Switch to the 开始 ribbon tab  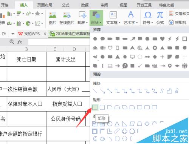pyautogui.click(x=4, y=5)
